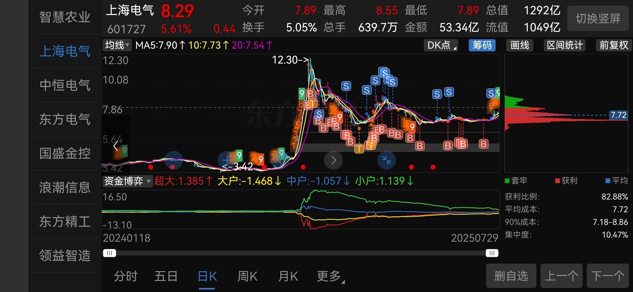
Task: Select 上海电气 in the sidebar list
Action: pos(65,51)
